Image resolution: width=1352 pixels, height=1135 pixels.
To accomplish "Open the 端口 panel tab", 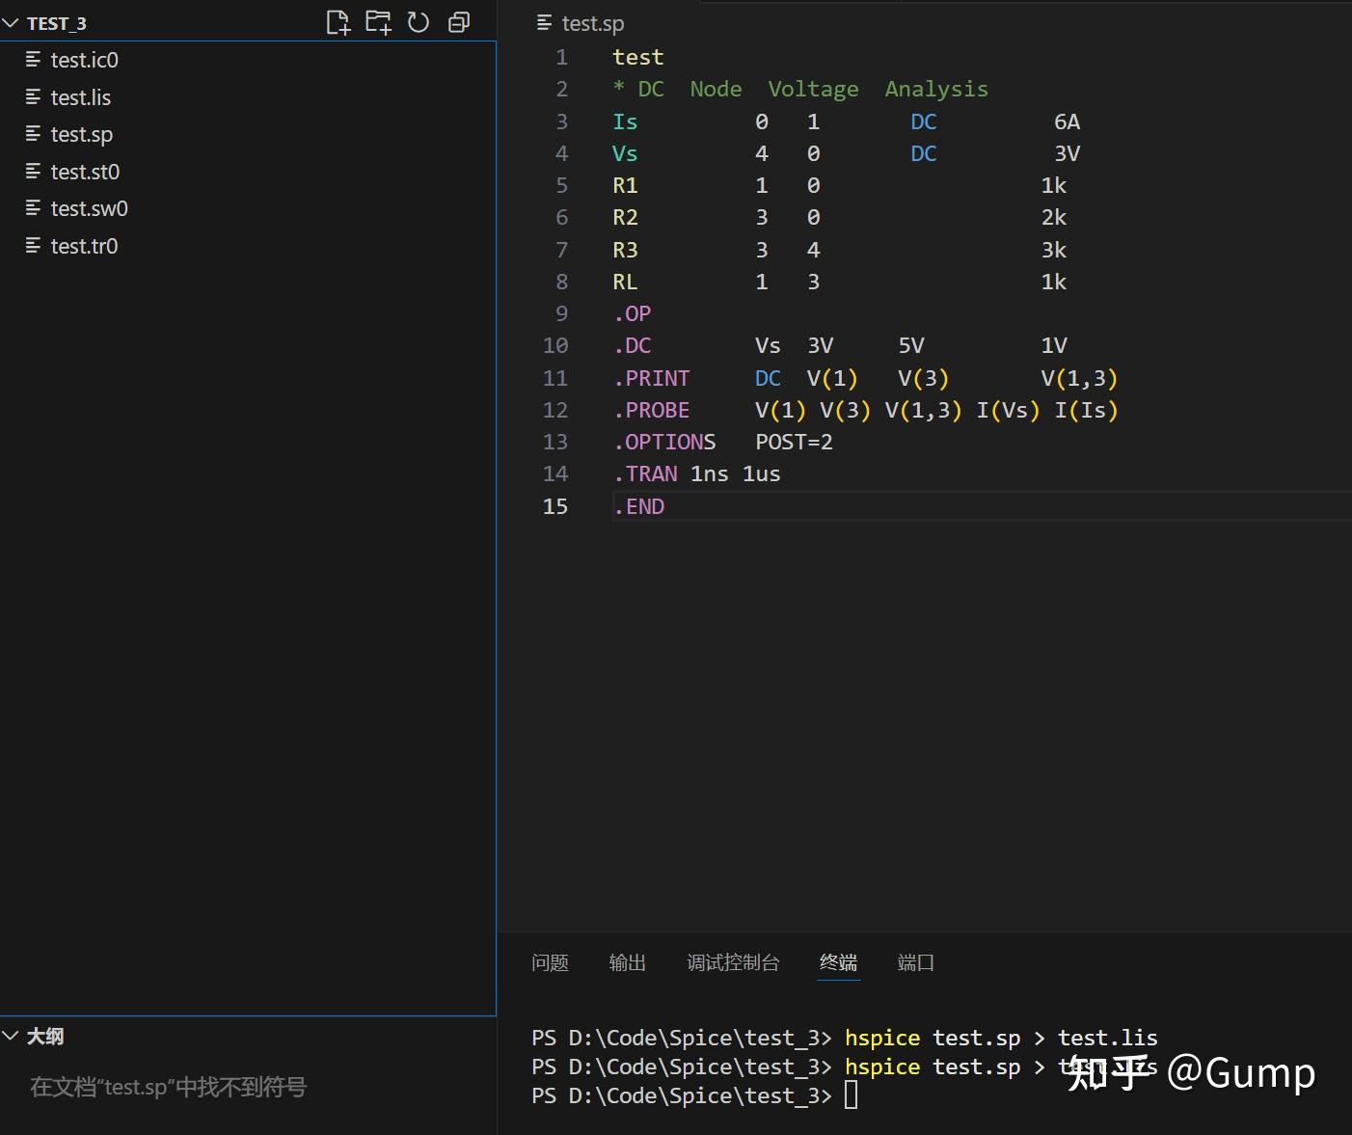I will point(915,962).
